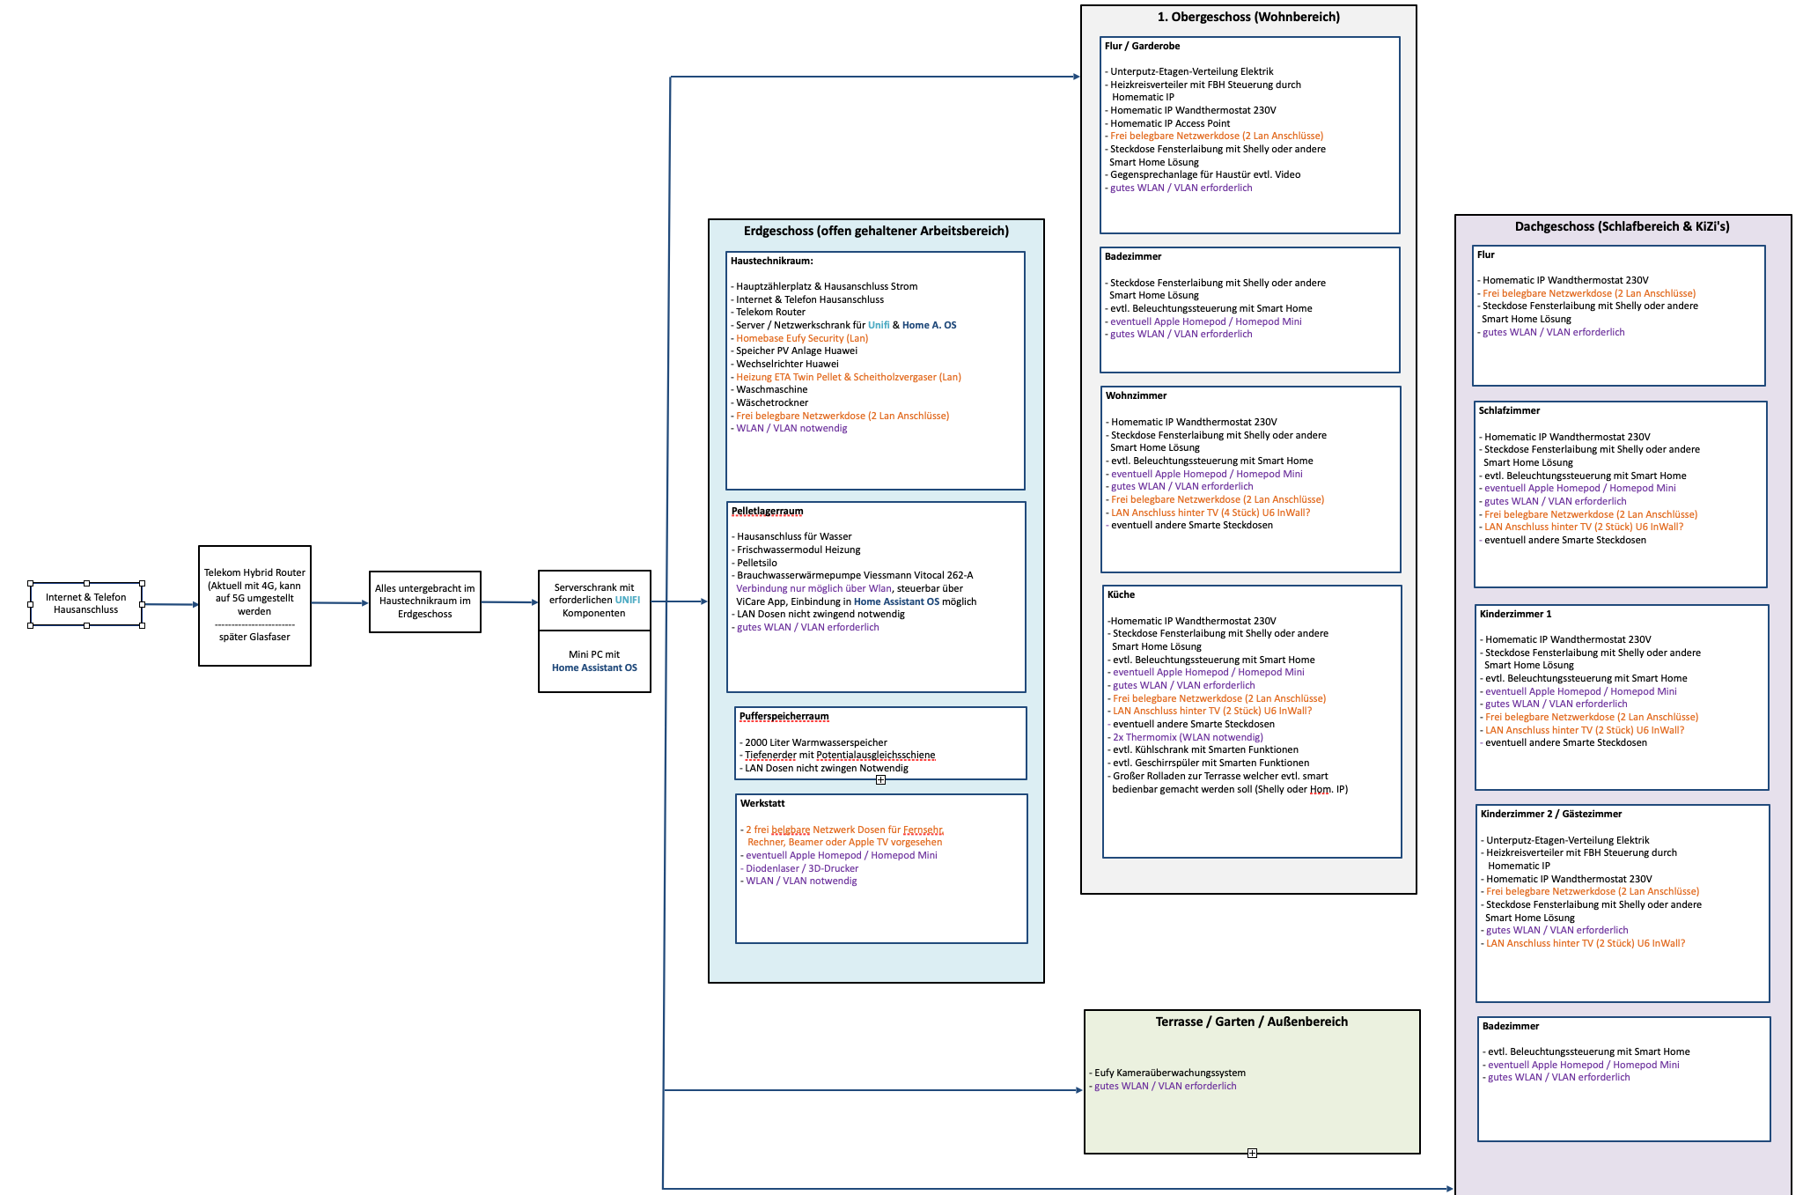
Task: Click 'LAN Dosen nicht zwingend notwendig' in Pelletlagerraum
Action: pos(819,614)
